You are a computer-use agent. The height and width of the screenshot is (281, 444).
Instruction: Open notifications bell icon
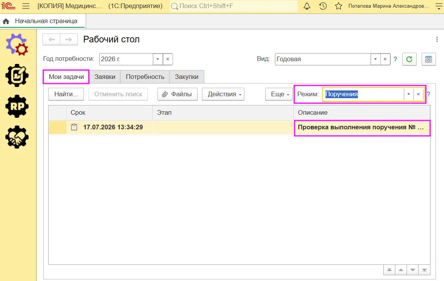307,6
